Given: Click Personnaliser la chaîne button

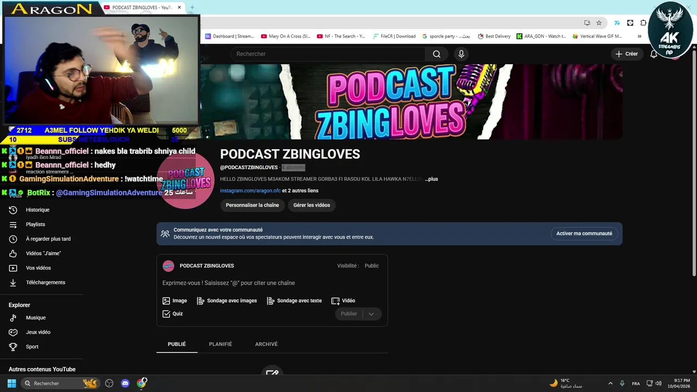Looking at the screenshot, I should [252, 205].
